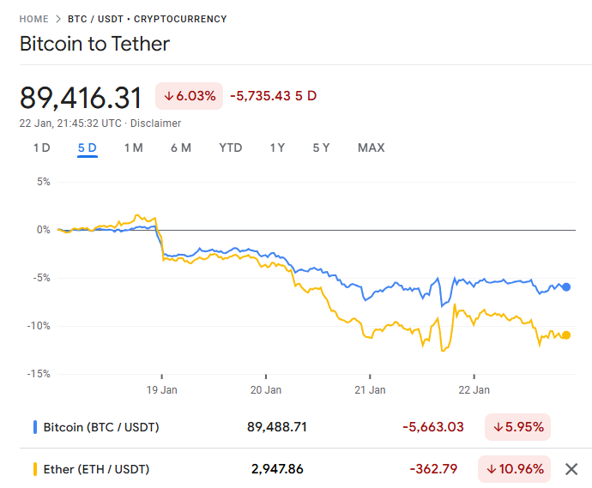Image resolution: width=592 pixels, height=488 pixels.
Task: View the 1 Y chart range
Action: pos(277,148)
